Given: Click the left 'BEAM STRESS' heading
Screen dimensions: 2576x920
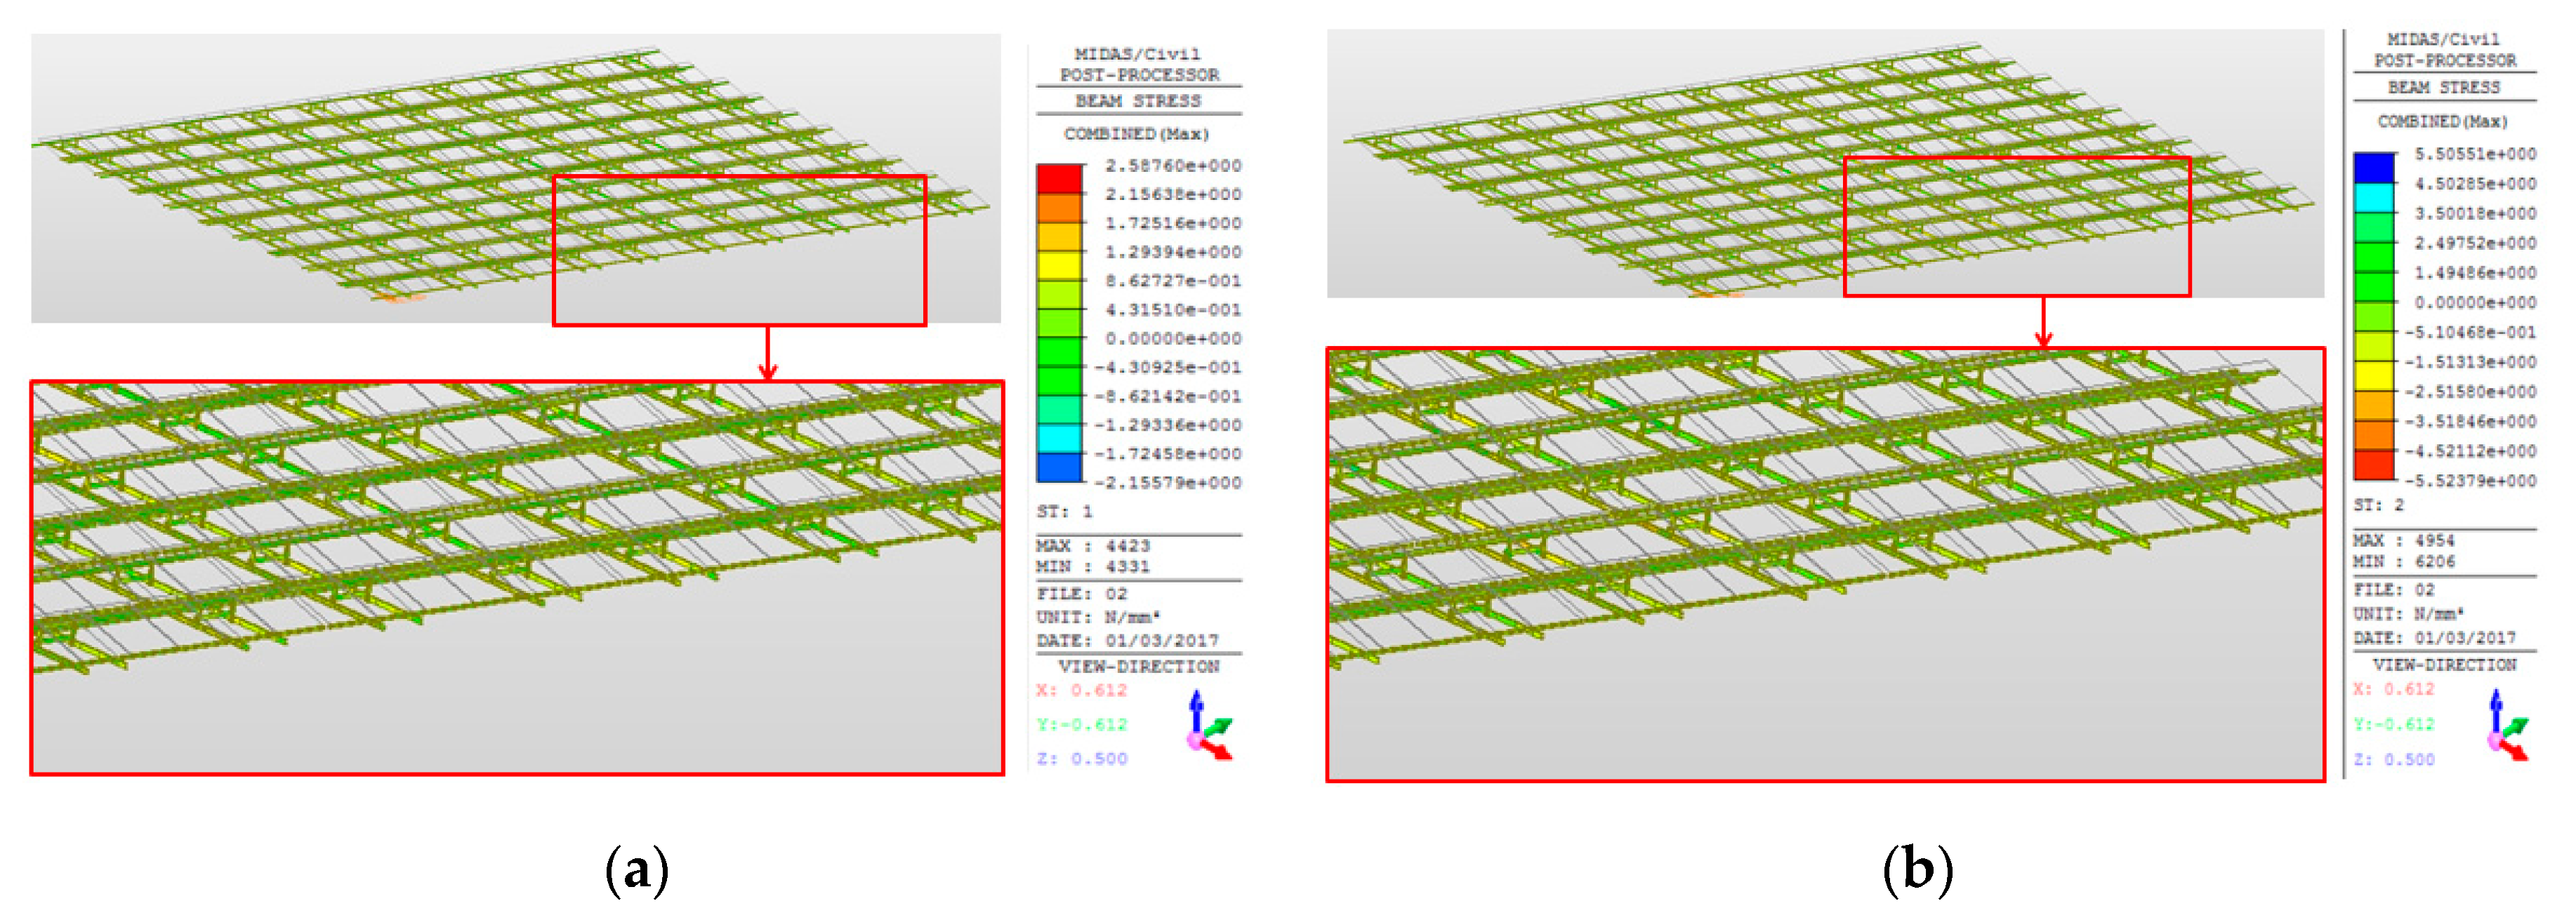Looking at the screenshot, I should [x=1137, y=101].
